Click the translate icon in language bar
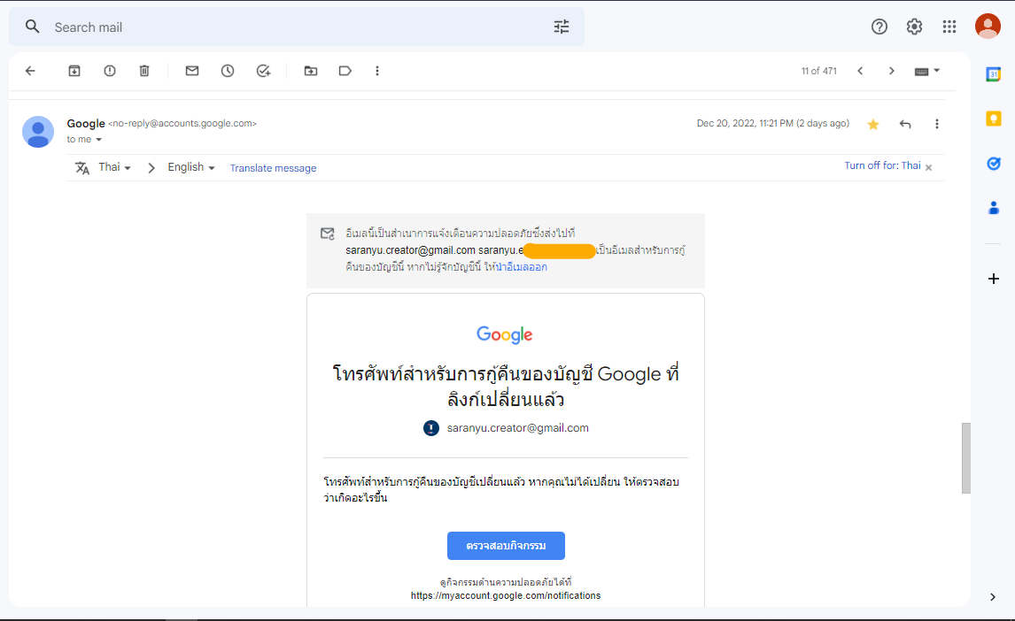 click(82, 168)
